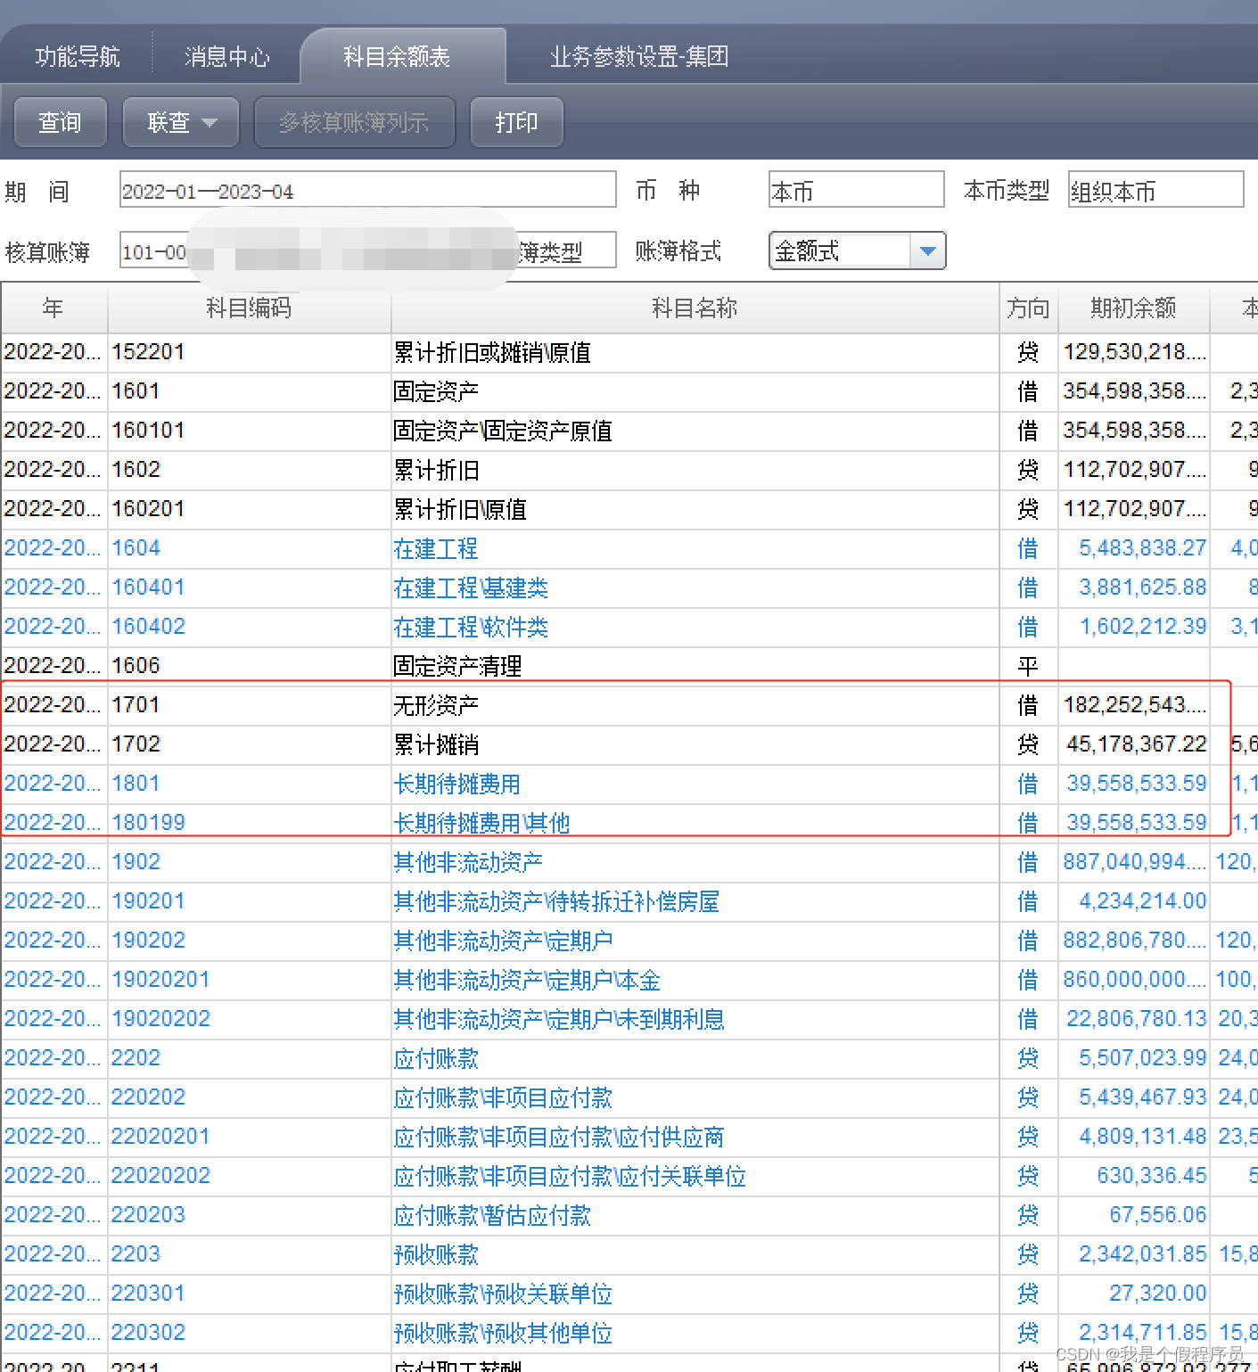Select the row with code 152201

[629, 353]
